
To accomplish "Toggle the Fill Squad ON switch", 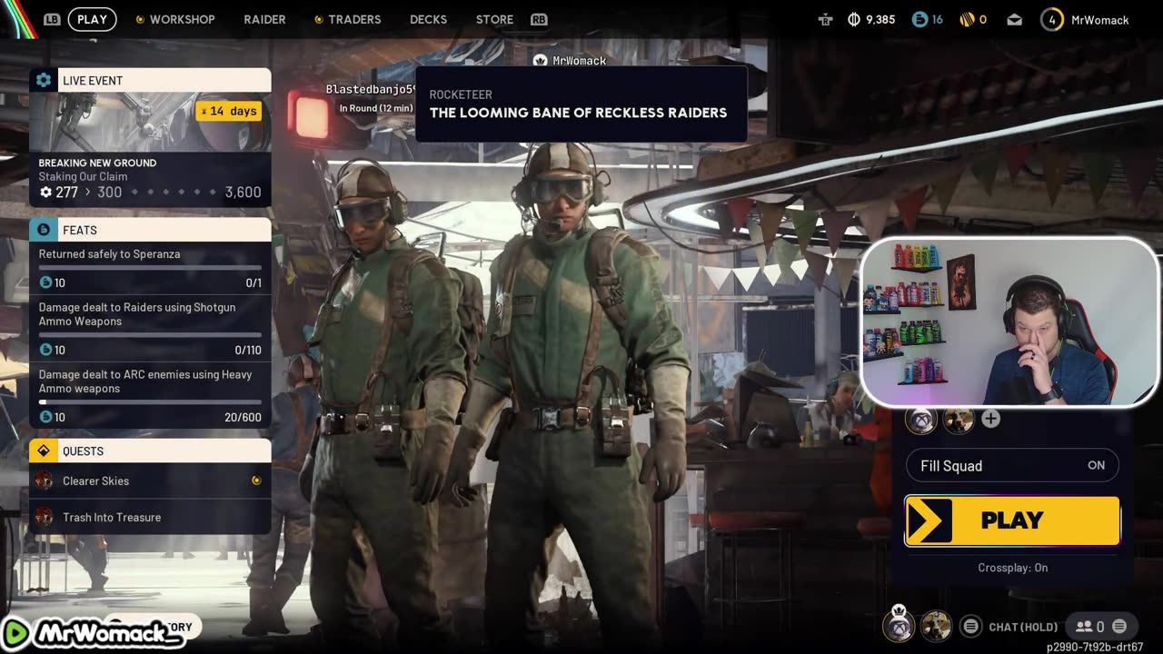I will click(1012, 465).
